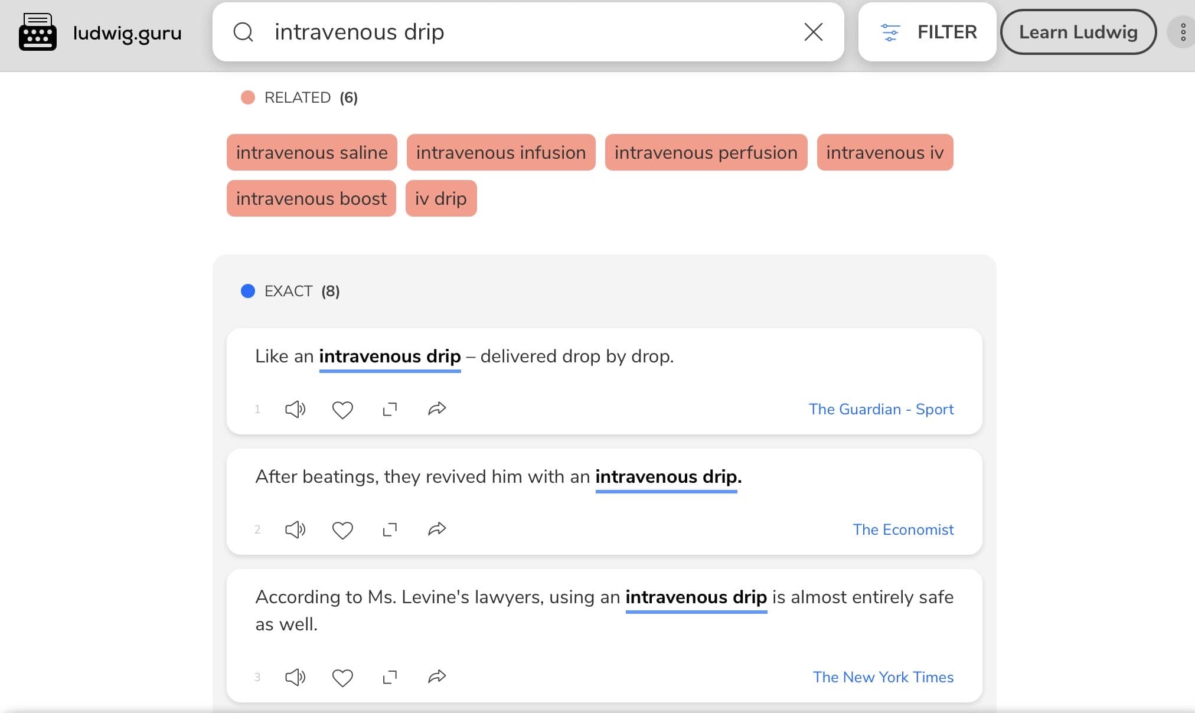1195x713 pixels.
Task: Click the ludwig.guru typewriter logo
Action: (38, 32)
